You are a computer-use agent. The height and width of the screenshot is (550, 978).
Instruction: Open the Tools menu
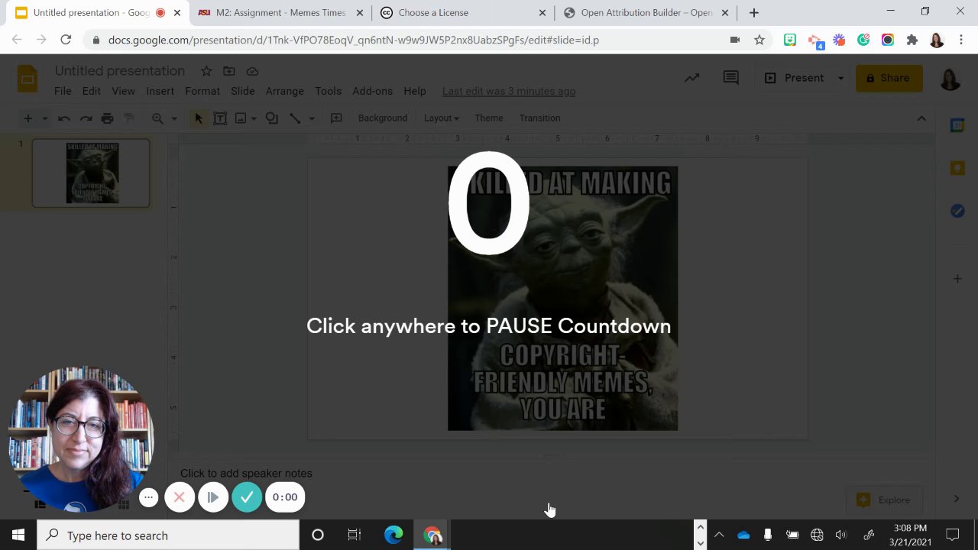pyautogui.click(x=329, y=91)
